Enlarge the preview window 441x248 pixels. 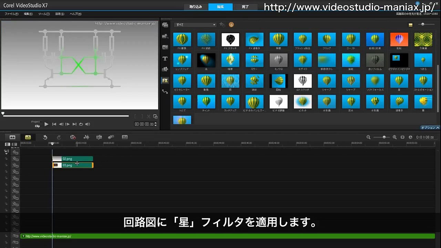(x=155, y=116)
